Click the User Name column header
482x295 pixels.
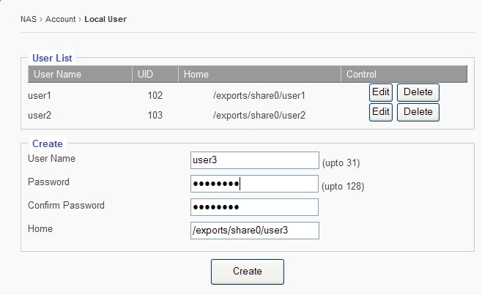58,74
